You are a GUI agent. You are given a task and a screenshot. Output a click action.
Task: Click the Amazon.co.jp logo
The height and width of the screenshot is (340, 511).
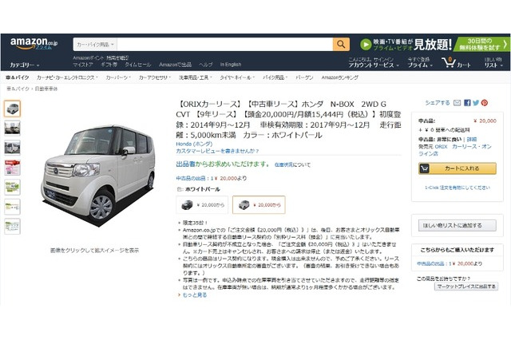(x=34, y=44)
